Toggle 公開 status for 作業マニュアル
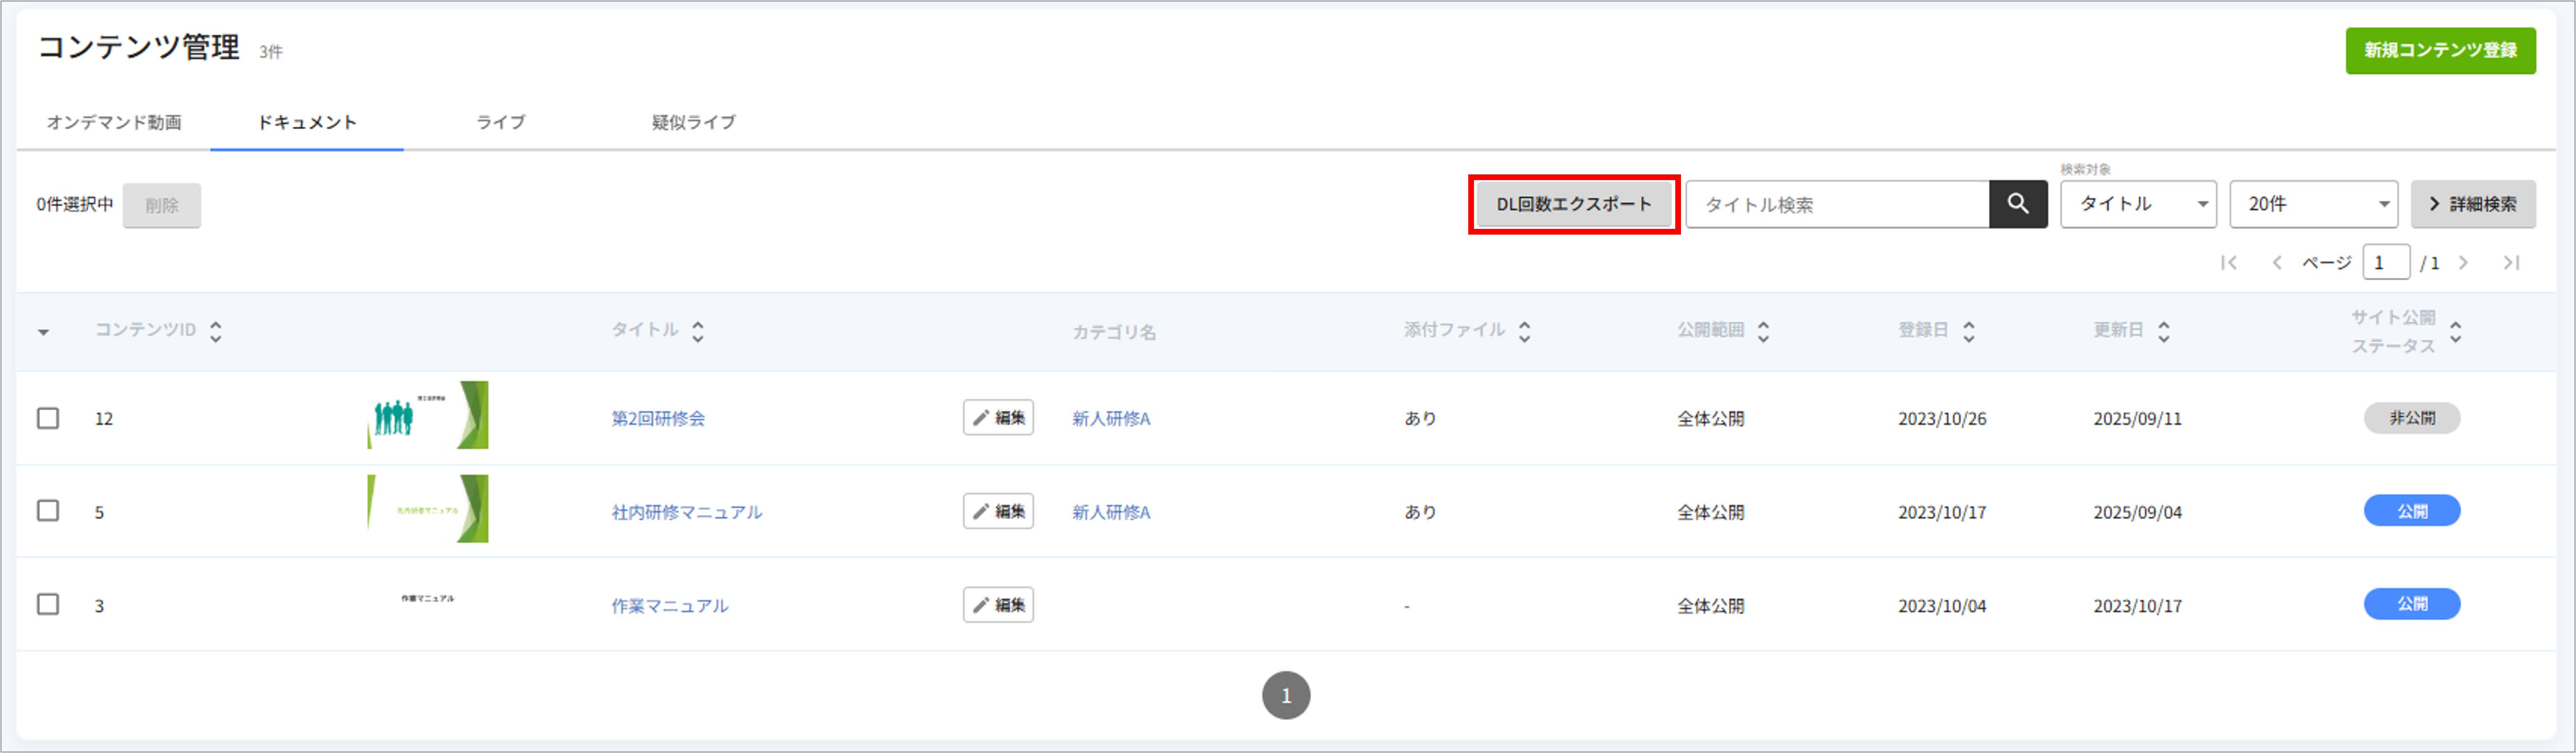2576x753 pixels. point(2411,604)
